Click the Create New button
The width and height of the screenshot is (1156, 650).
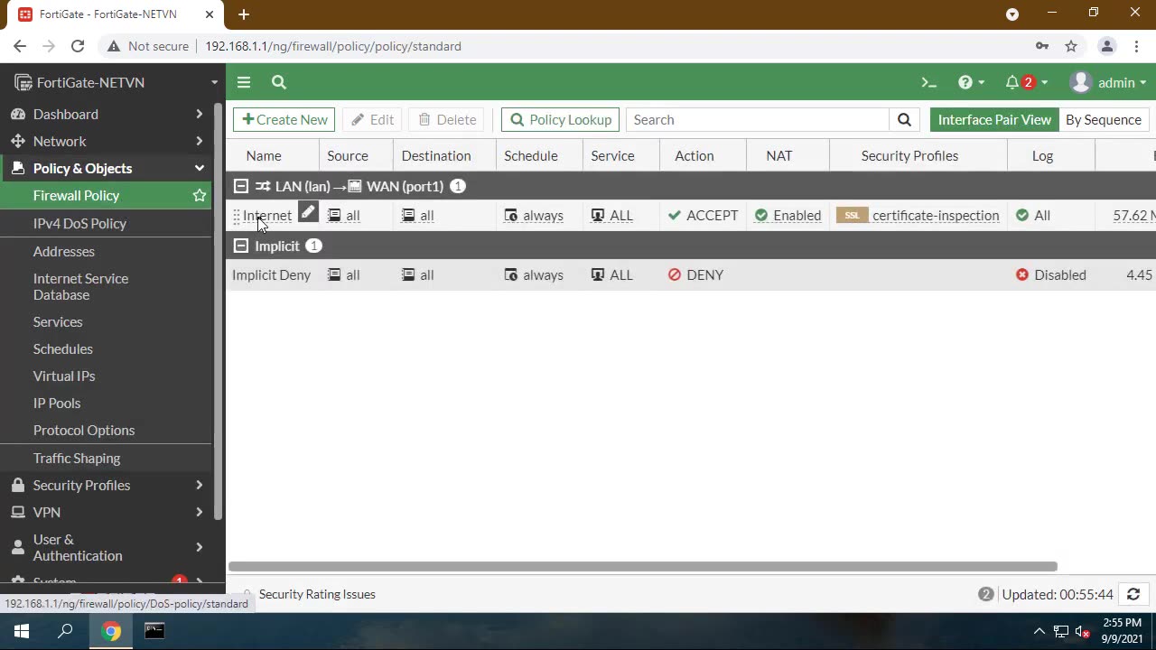point(284,119)
